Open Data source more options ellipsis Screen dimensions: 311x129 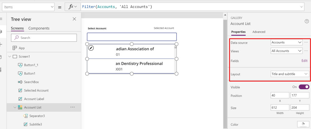click(x=306, y=42)
